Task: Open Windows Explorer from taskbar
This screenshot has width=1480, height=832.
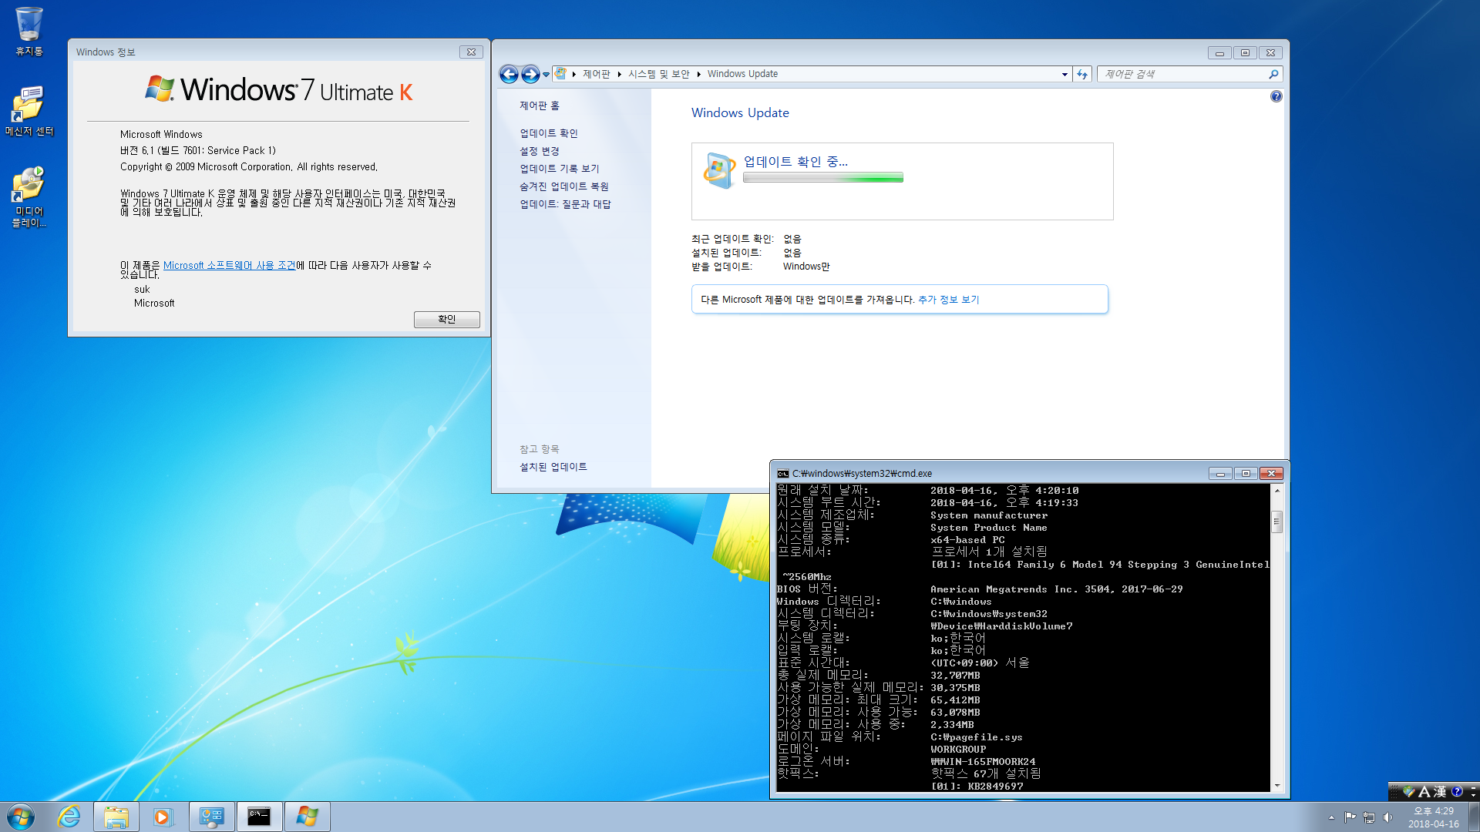Action: 116,817
